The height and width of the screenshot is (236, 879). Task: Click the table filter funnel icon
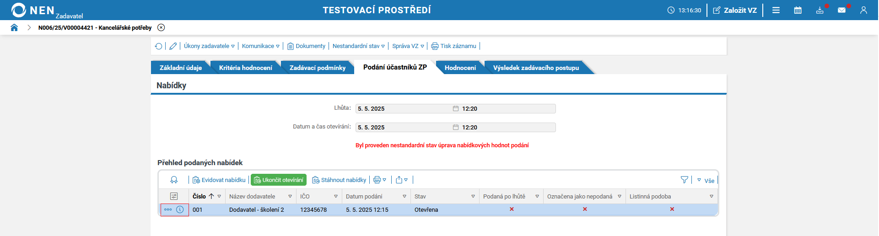[685, 180]
